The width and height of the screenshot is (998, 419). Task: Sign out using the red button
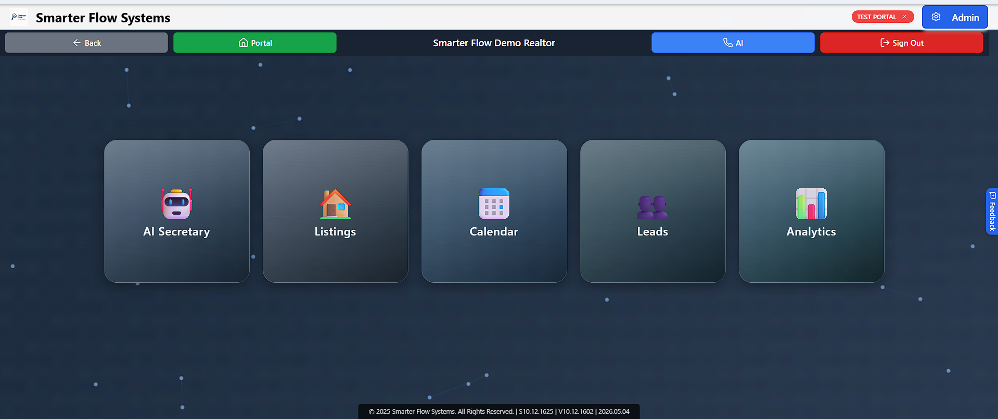[x=902, y=43]
